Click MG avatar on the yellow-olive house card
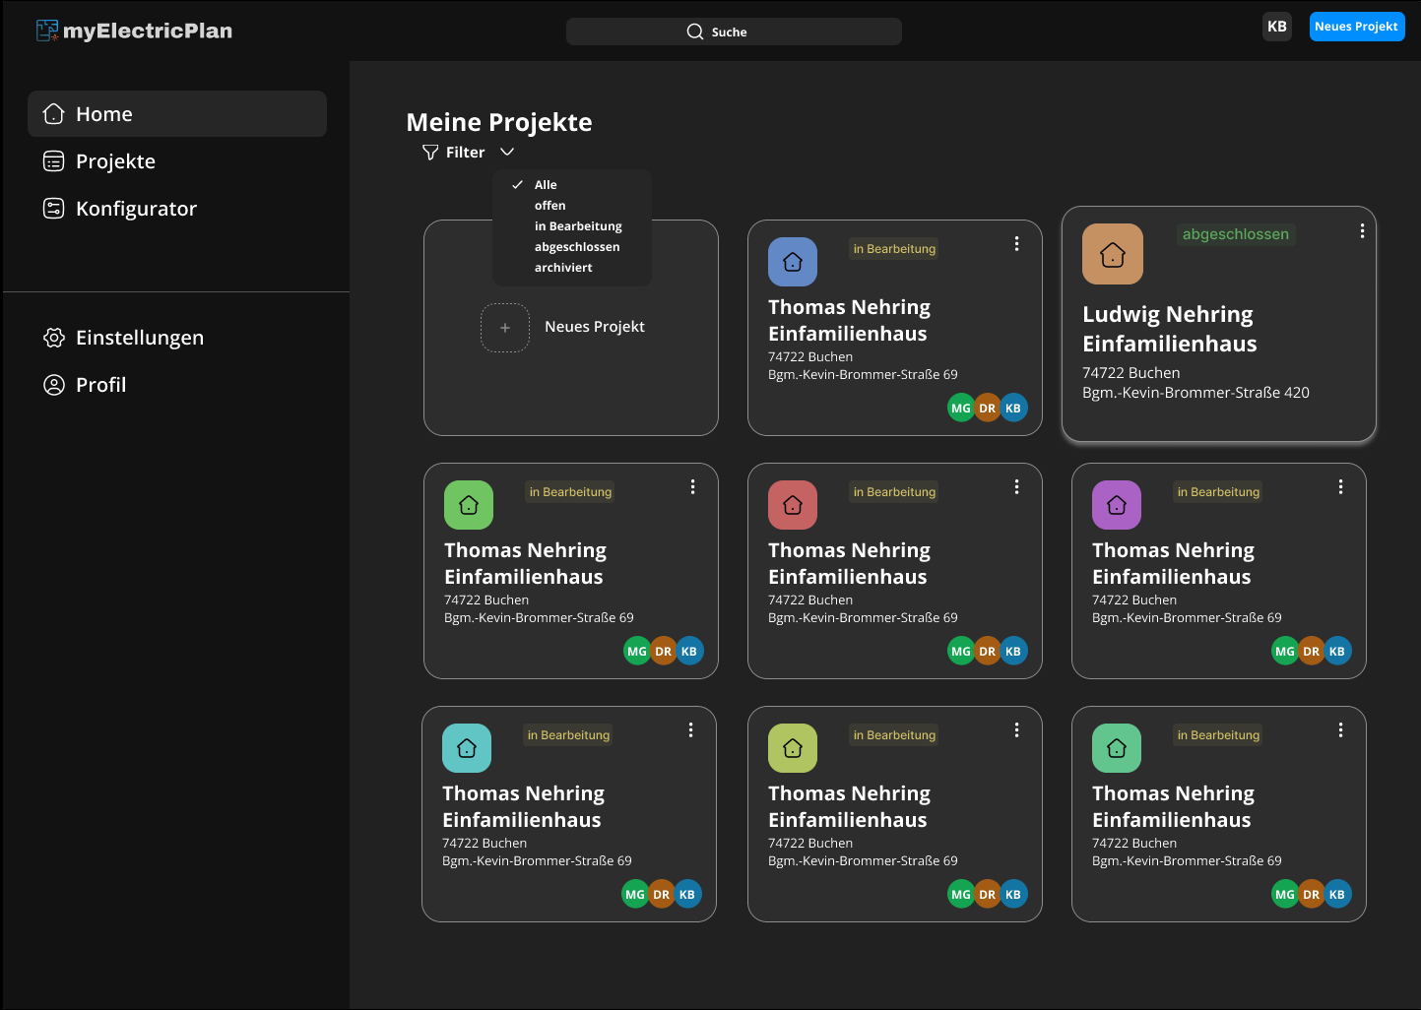Screen dimensions: 1421x1010 (961, 894)
